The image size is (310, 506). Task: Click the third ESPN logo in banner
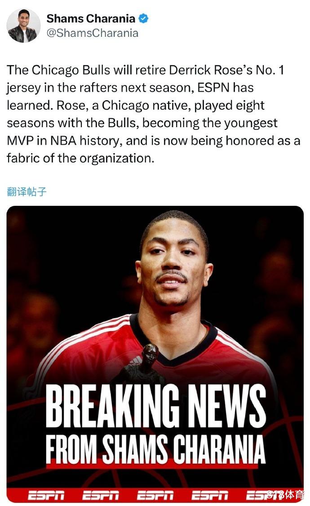click(x=155, y=495)
